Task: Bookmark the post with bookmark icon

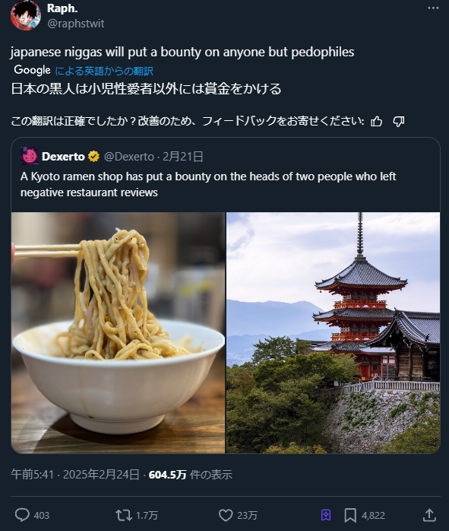Action: [350, 516]
